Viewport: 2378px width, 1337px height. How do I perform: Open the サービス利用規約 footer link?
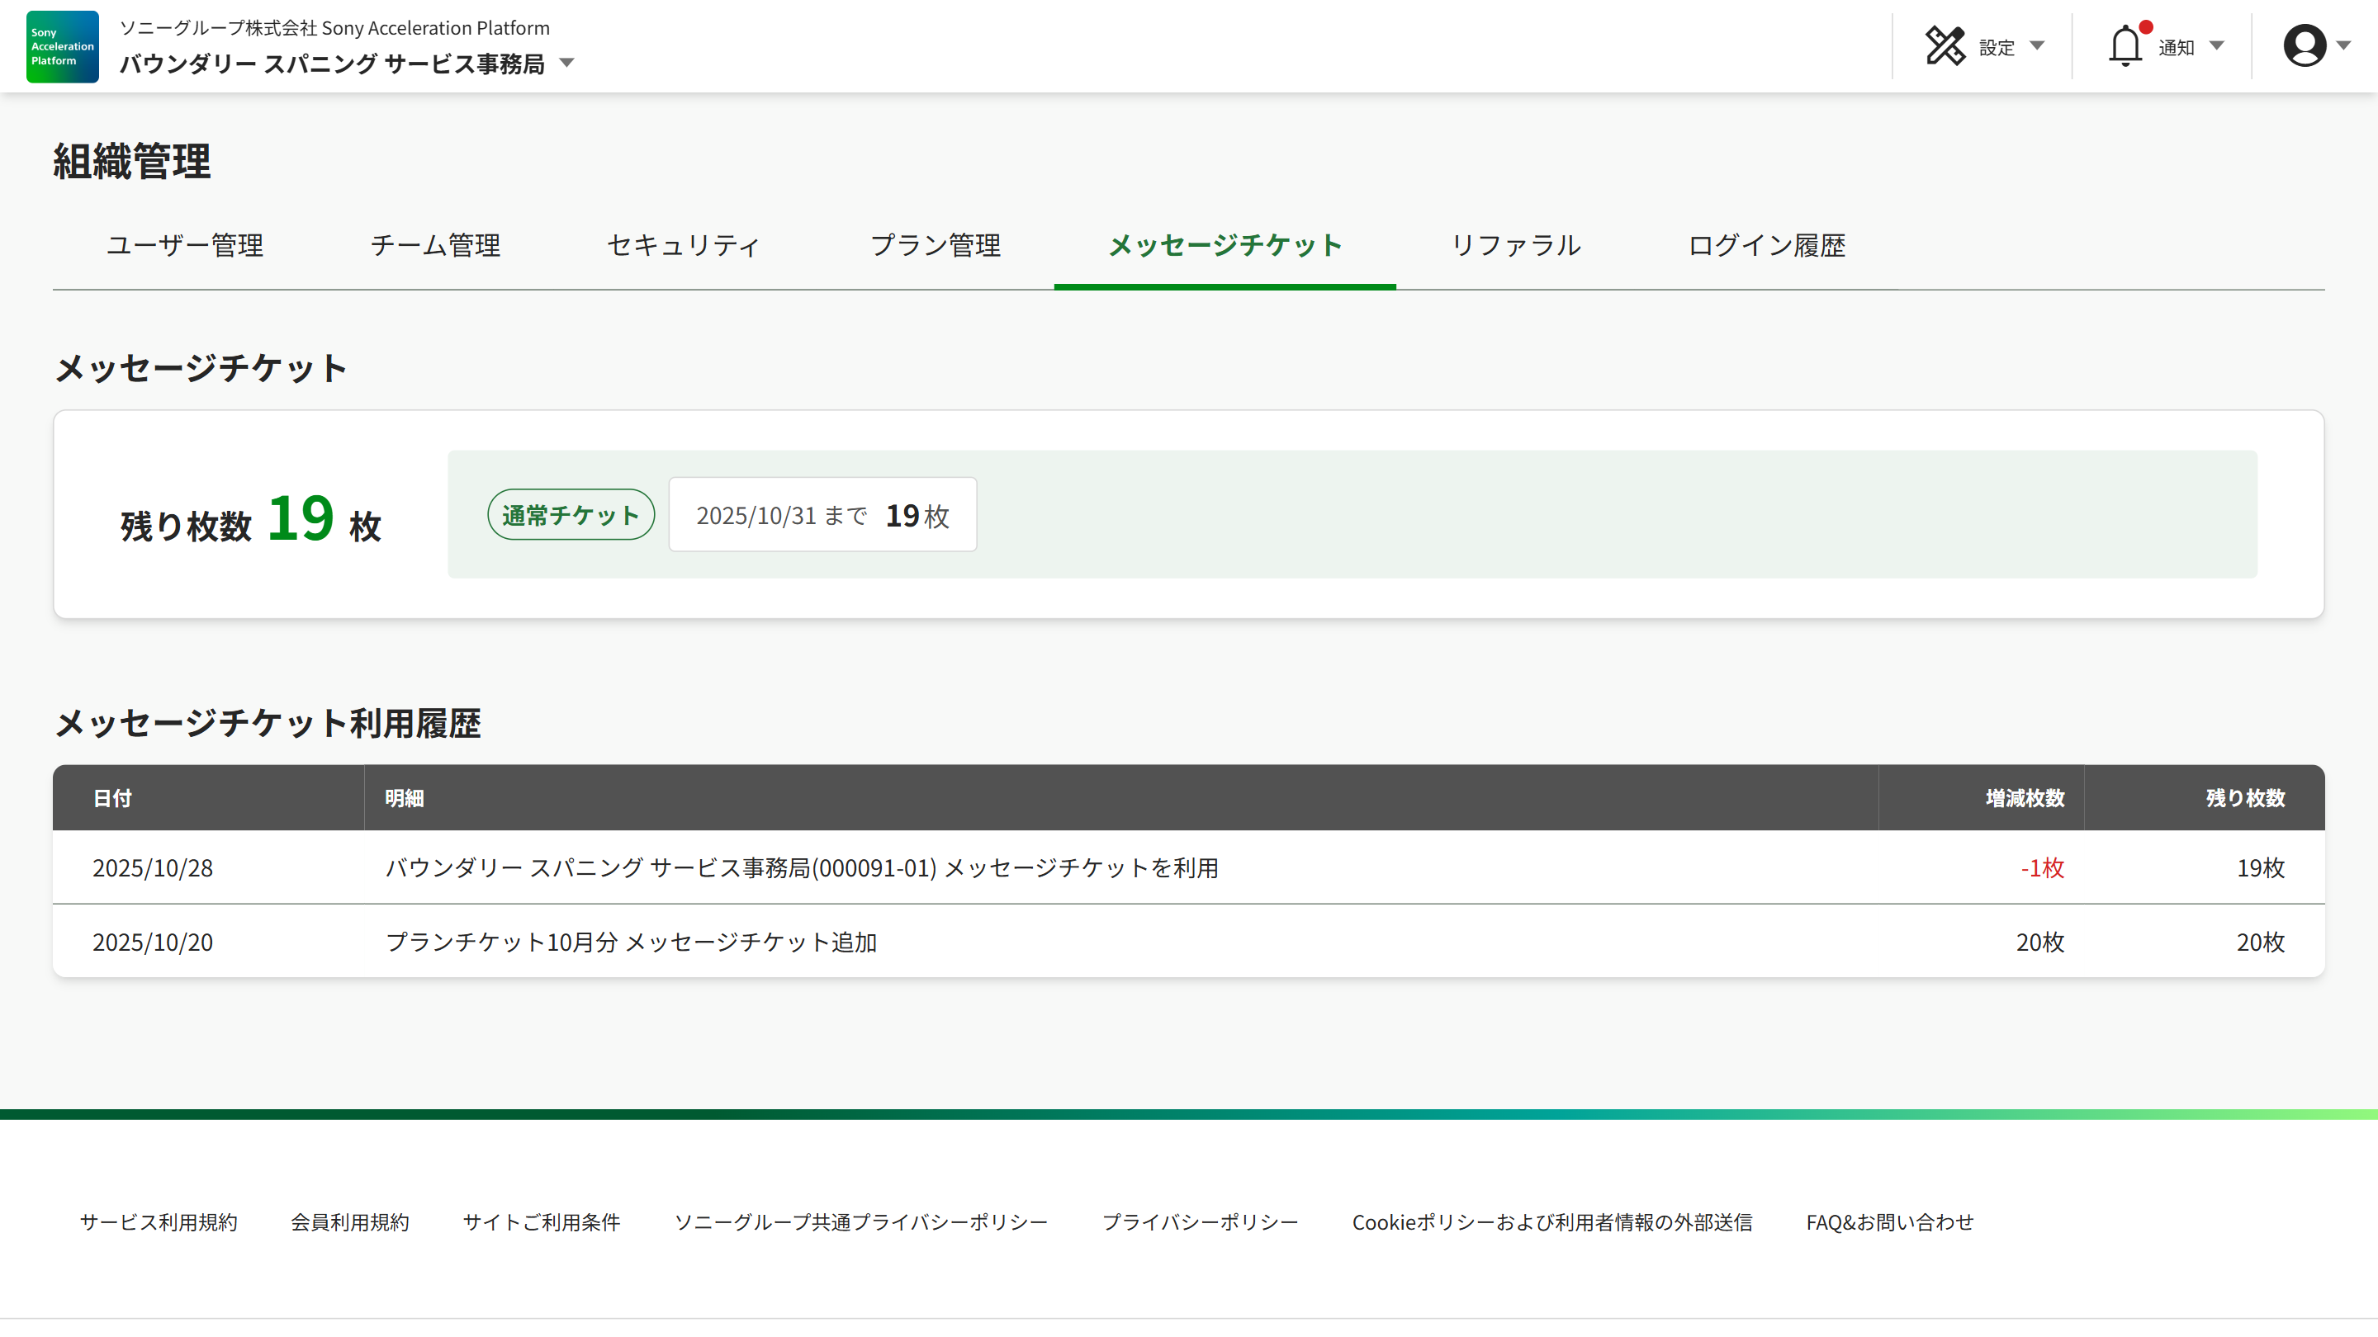[x=158, y=1221]
